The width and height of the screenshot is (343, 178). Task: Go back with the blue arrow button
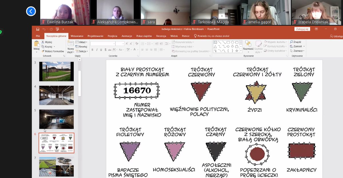[31, 11]
